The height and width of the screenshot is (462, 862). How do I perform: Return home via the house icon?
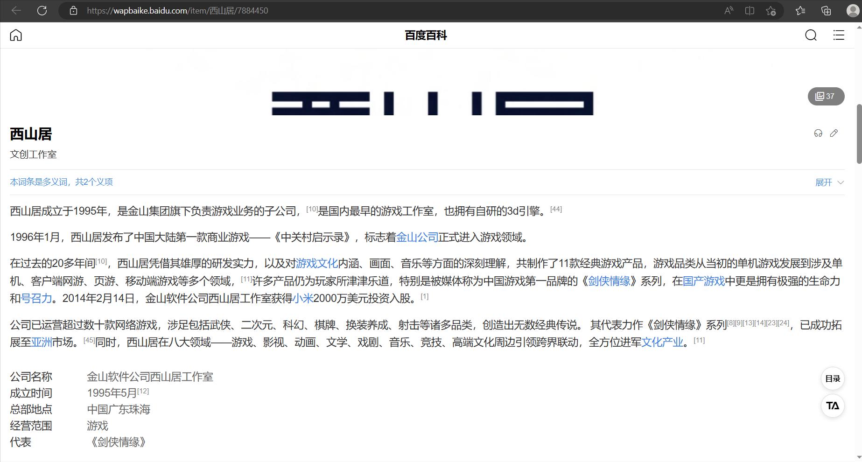coord(15,35)
